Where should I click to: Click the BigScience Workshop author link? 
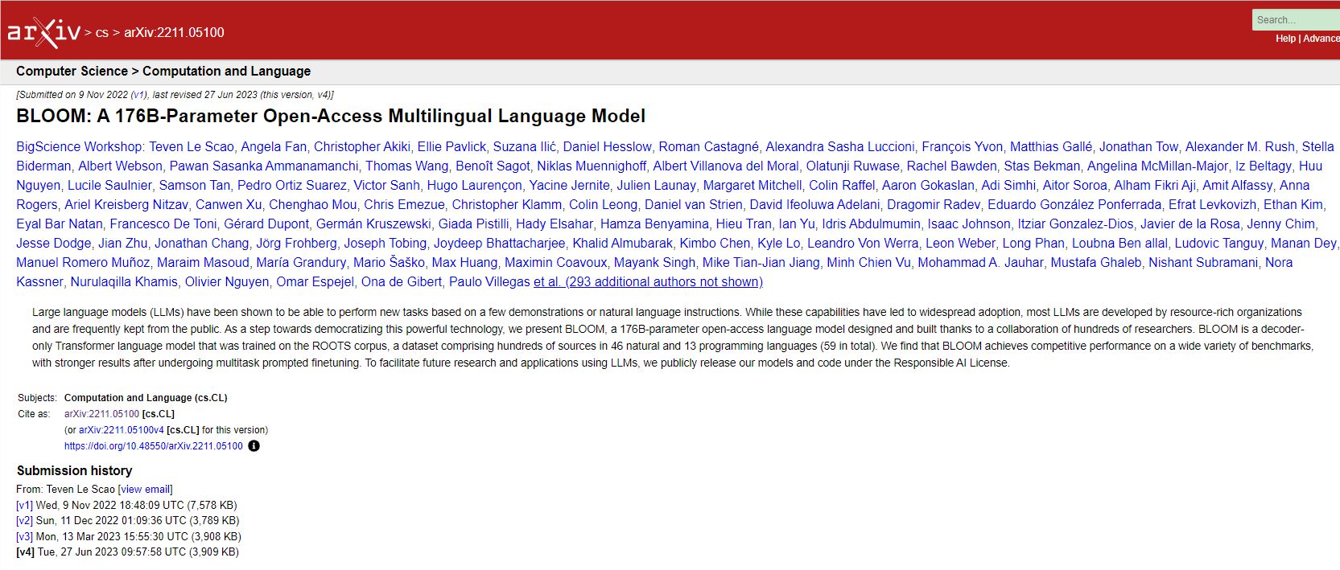tap(80, 146)
